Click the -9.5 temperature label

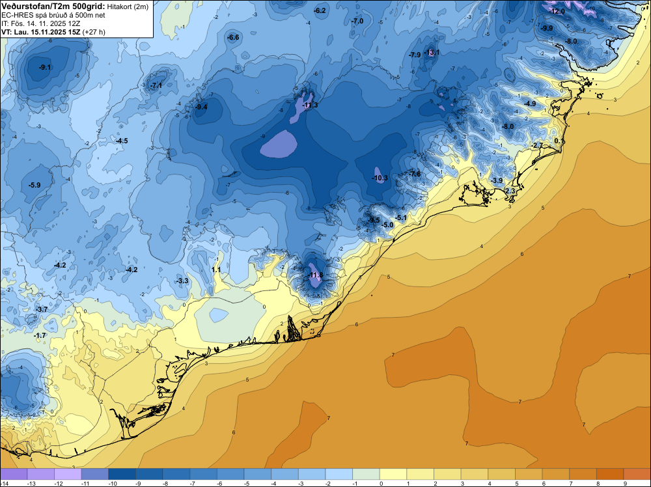pyautogui.click(x=374, y=220)
